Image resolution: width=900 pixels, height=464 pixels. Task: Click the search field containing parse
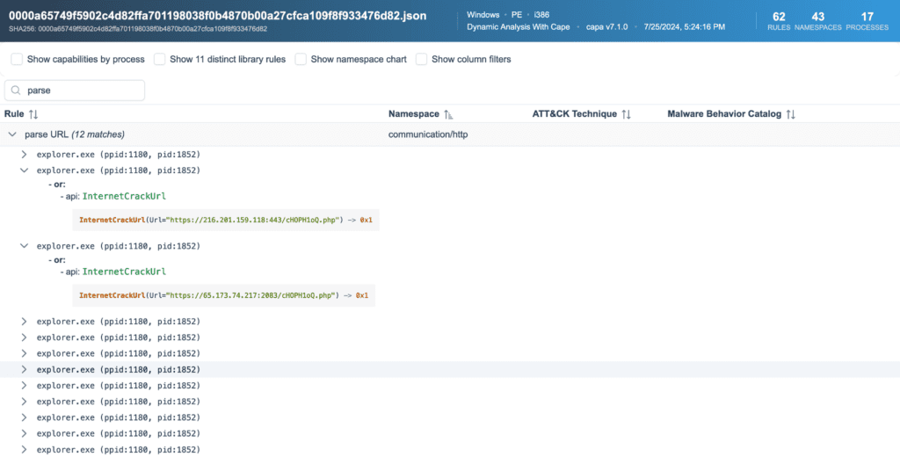coord(79,91)
